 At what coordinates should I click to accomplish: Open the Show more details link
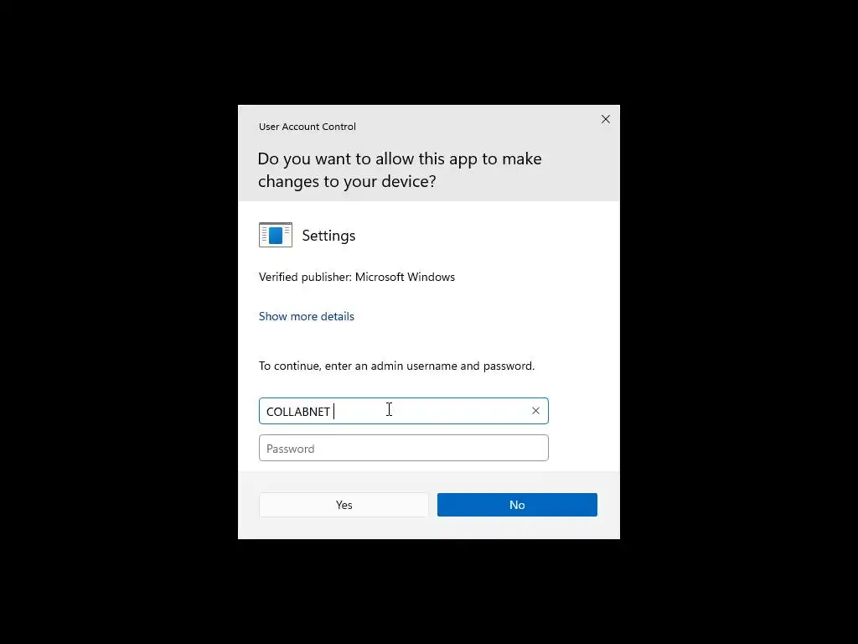pyautogui.click(x=307, y=316)
